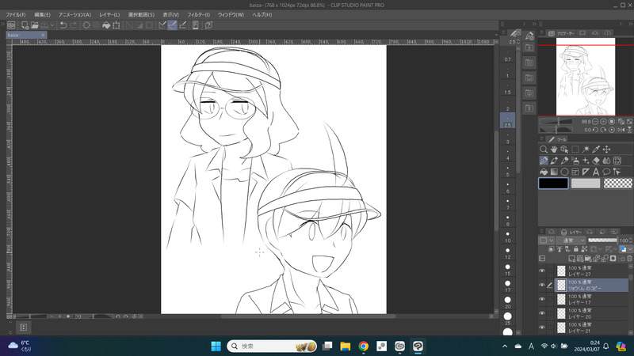Select the Text tool
Screen dimensions: 634x356
pos(596,172)
